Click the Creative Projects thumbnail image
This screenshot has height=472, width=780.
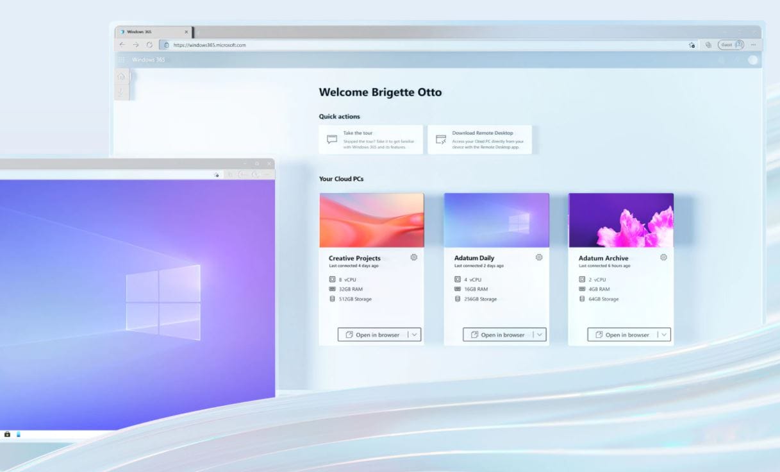(x=371, y=221)
